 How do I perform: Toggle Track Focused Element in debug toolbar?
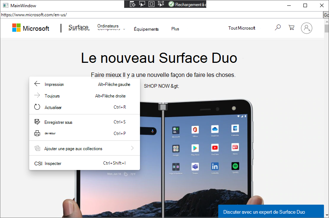pos(161,4)
